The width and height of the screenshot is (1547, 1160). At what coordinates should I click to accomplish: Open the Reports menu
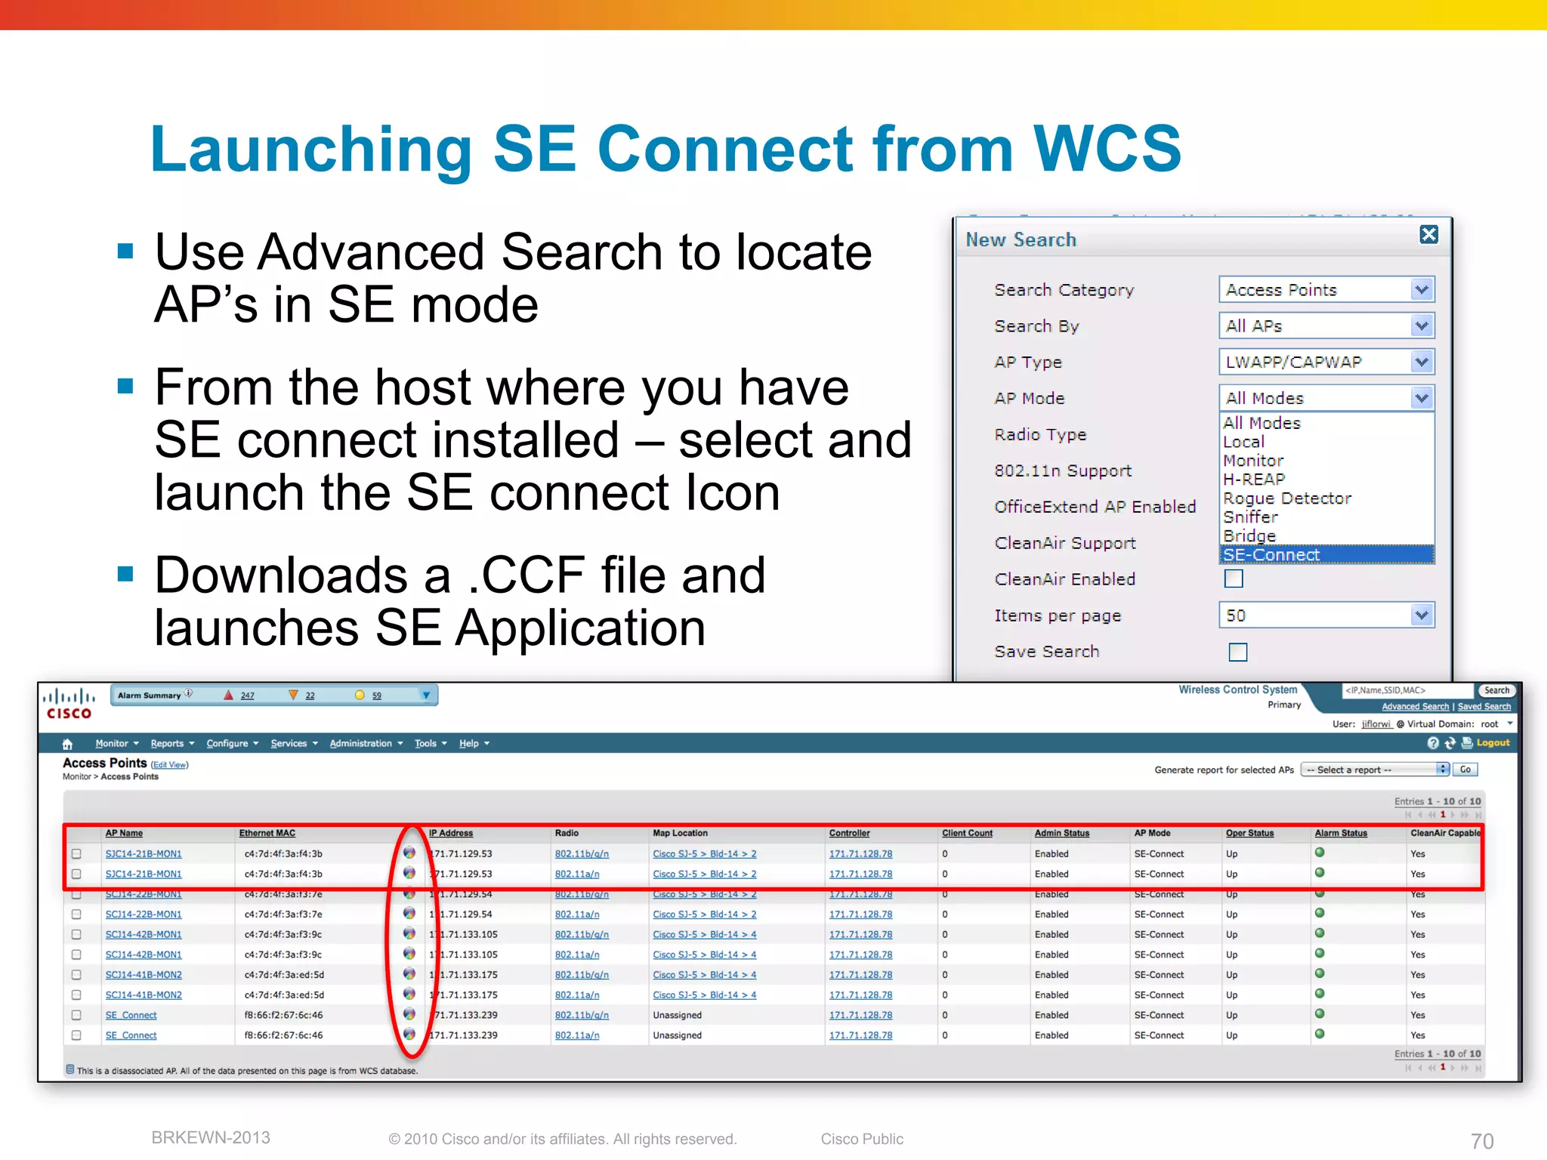[172, 744]
